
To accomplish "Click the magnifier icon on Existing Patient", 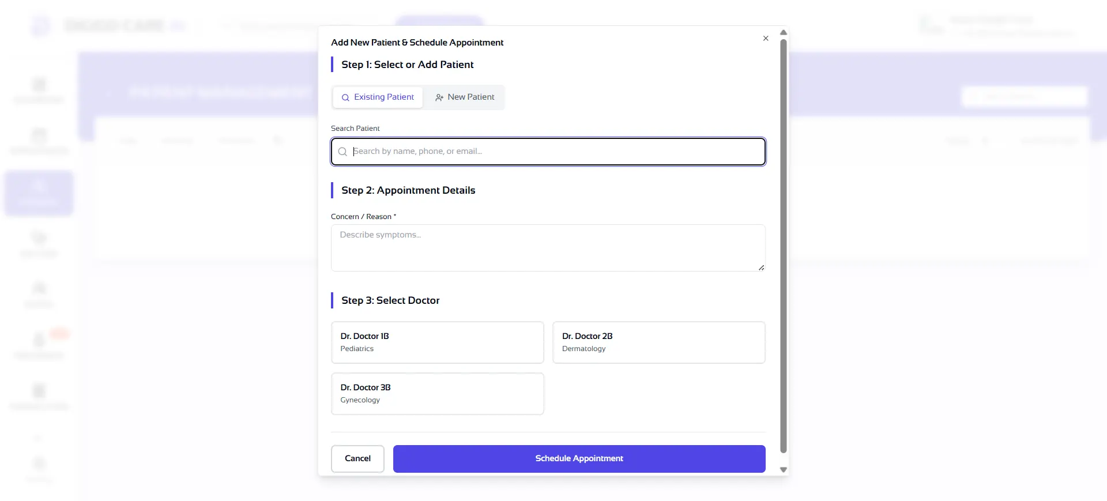I will pyautogui.click(x=345, y=97).
